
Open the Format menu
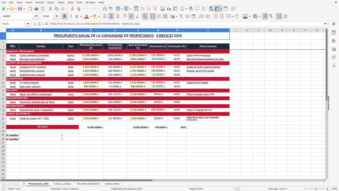click(40, 2)
